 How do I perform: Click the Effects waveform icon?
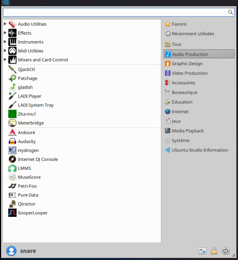pyautogui.click(x=12, y=33)
